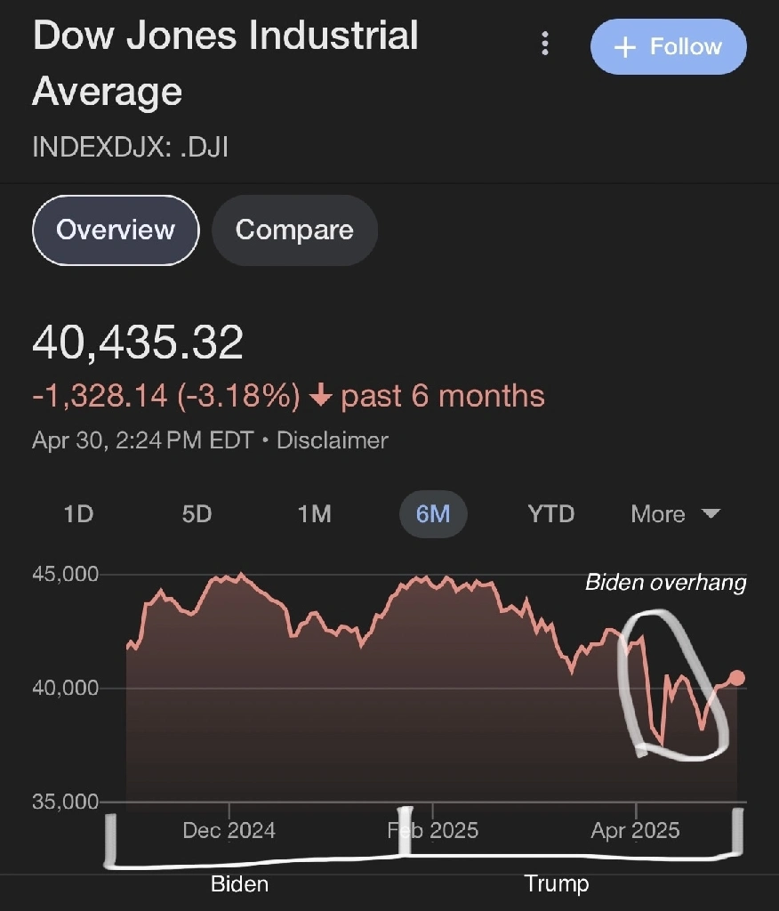Select the 1D time range
Image resolution: width=779 pixels, height=911 pixels.
(78, 514)
